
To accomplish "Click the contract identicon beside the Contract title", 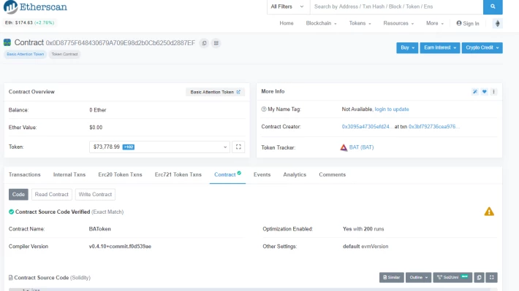I will [x=7, y=42].
